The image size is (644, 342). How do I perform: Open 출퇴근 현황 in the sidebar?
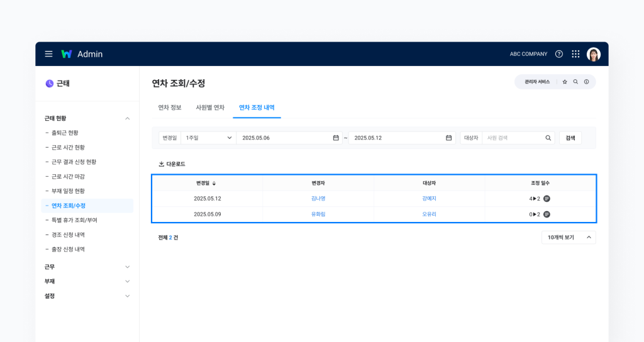click(x=65, y=133)
